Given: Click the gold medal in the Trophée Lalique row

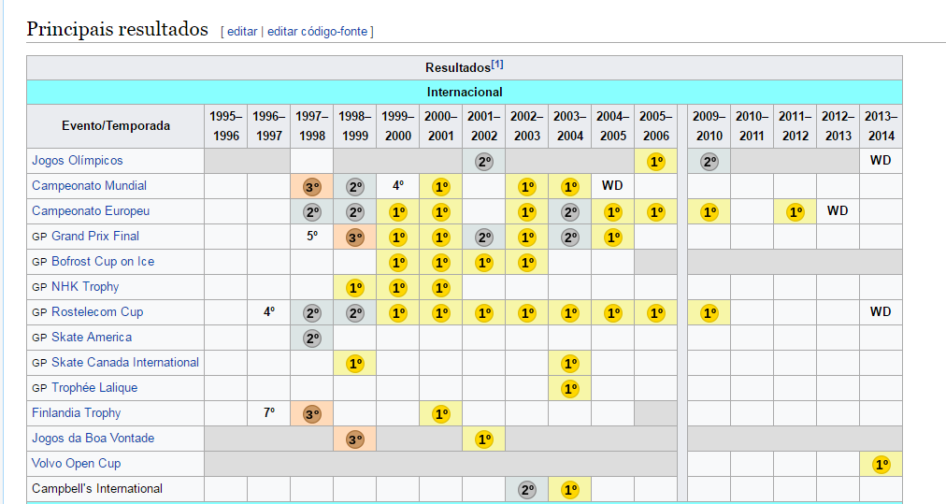Looking at the screenshot, I should pos(570,388).
